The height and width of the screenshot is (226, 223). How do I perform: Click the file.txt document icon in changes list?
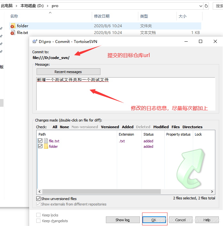46,141
